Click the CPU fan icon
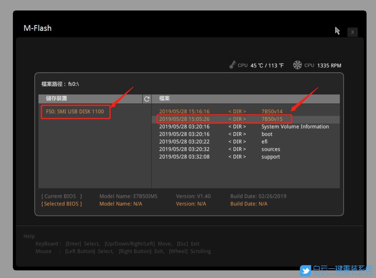The image size is (376, 278). 297,65
